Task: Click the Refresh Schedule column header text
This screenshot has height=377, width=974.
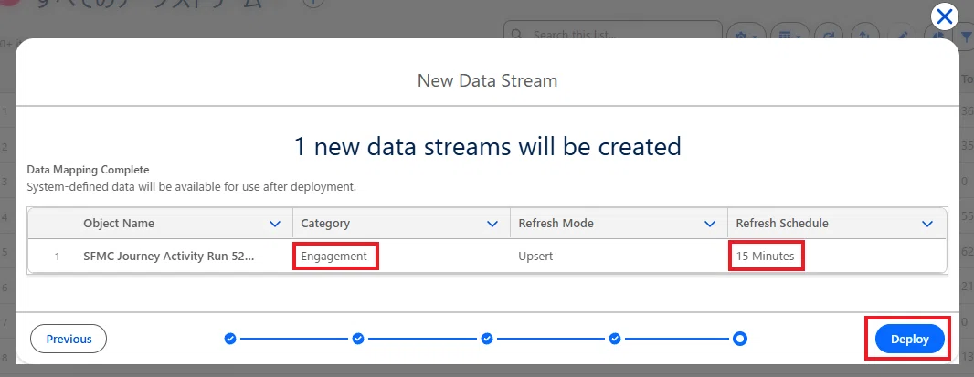Action: pos(782,224)
